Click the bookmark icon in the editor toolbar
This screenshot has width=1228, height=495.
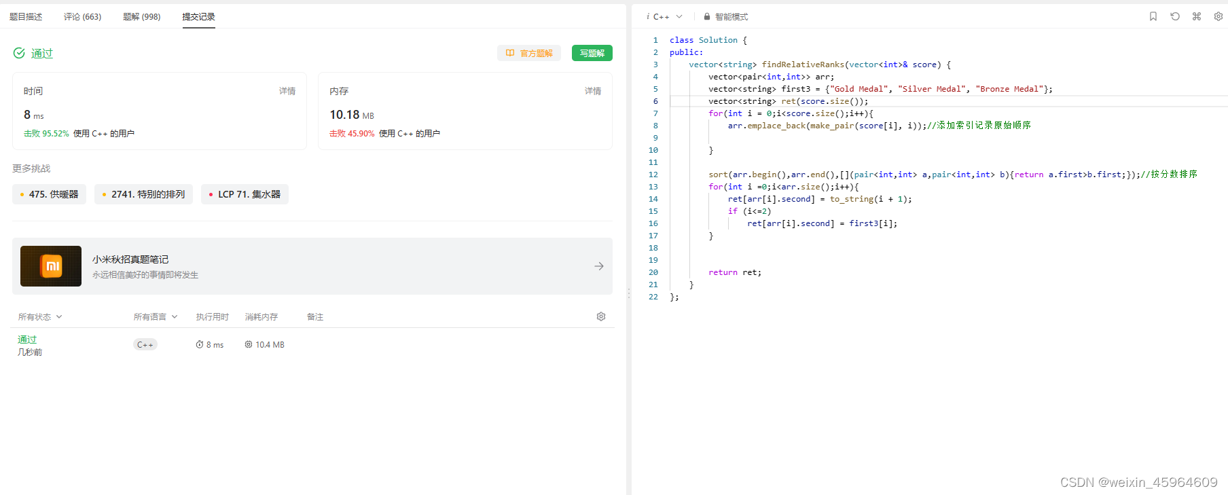1153,16
